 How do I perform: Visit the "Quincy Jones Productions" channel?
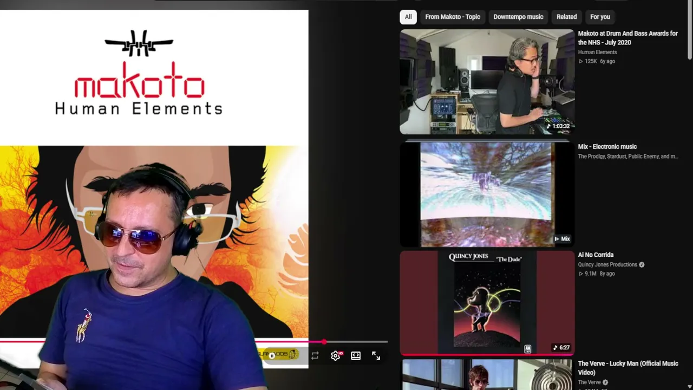tap(607, 265)
